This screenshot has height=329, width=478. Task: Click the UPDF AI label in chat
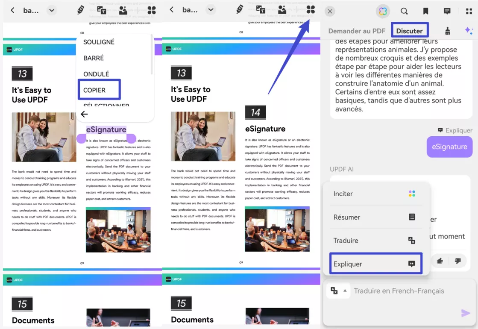(341, 169)
